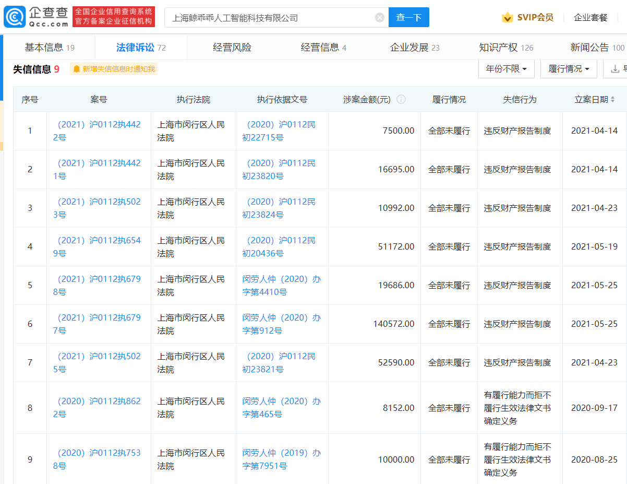Image resolution: width=627 pixels, height=484 pixels.
Task: Click the info icon next to 涉案金额(元)
Action: tap(401, 99)
